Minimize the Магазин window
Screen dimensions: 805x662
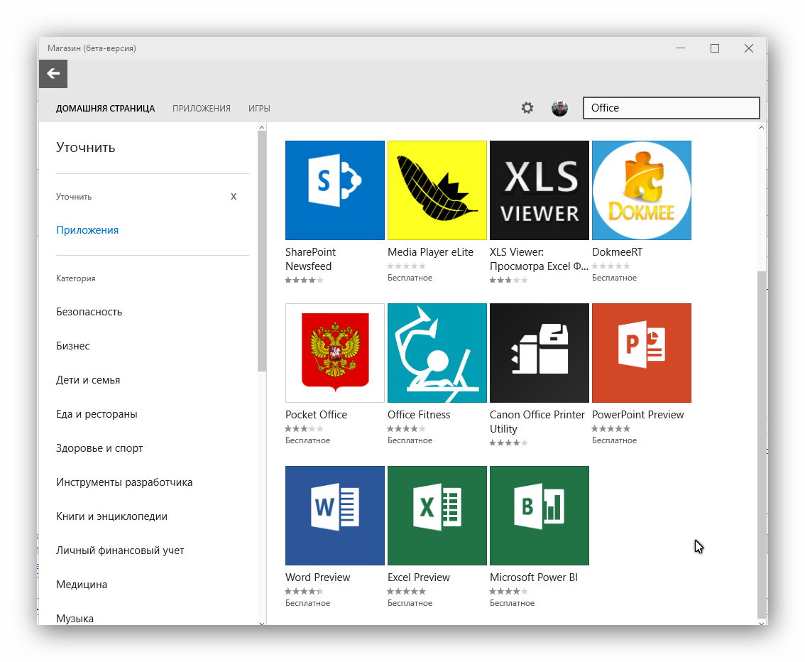pos(681,48)
